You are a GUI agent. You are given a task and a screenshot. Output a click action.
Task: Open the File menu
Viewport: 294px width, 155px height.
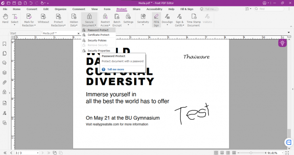(x=5, y=9)
